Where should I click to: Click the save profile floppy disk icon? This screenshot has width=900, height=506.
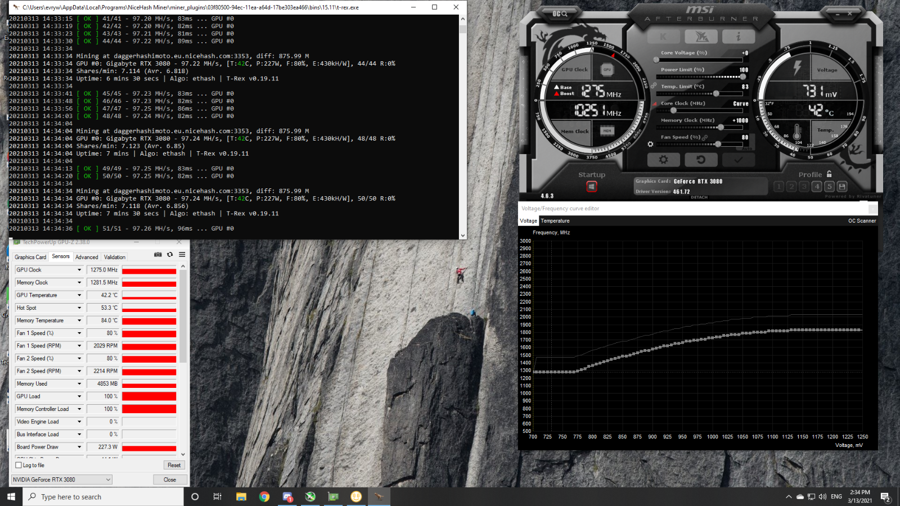coord(842,186)
